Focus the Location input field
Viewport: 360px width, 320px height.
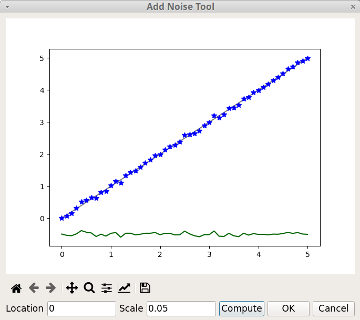(81, 308)
